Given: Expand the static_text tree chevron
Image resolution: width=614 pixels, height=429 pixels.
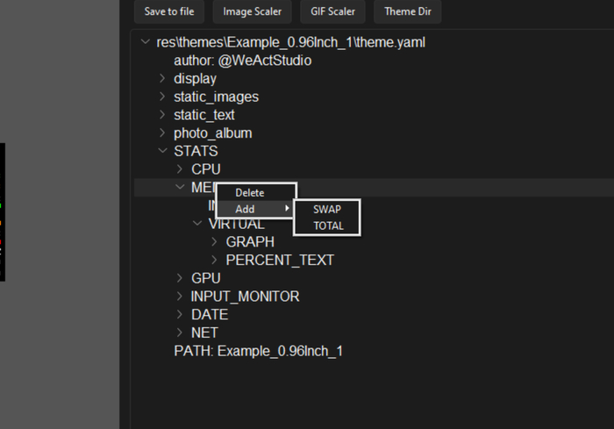Looking at the screenshot, I should point(162,115).
